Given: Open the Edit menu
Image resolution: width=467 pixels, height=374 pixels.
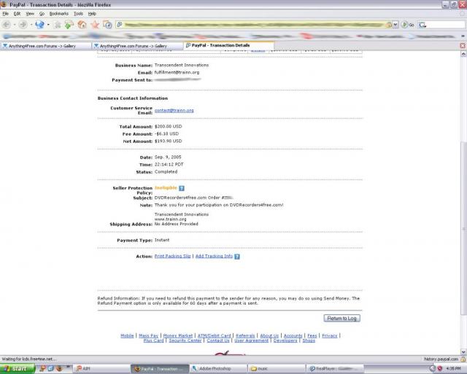Looking at the screenshot, I should (17, 14).
